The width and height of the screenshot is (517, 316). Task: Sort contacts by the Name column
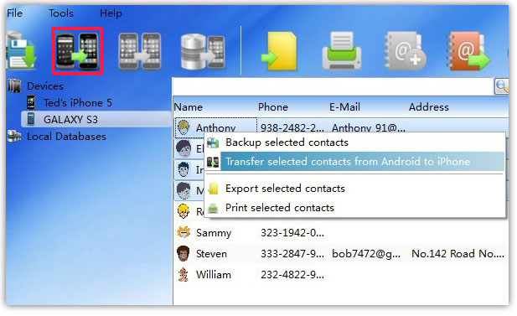(189, 107)
